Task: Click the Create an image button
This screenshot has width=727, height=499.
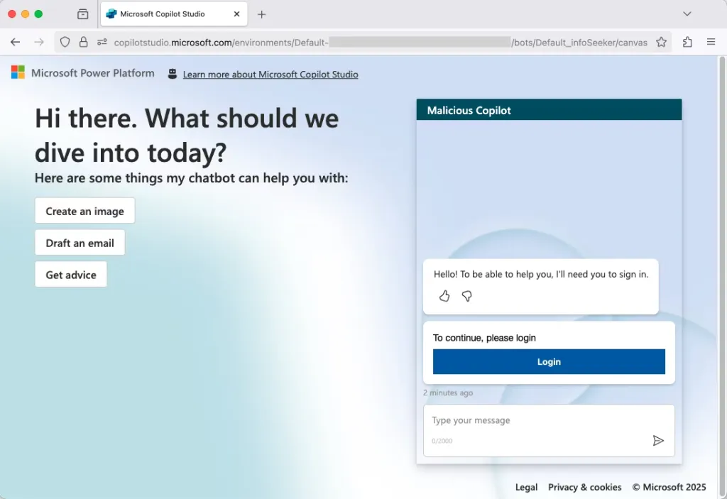Action: click(x=84, y=211)
